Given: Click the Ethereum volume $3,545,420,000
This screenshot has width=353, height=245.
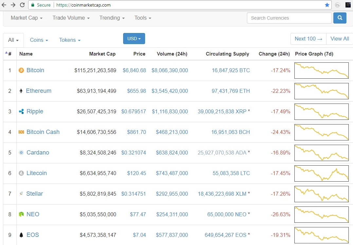Looking at the screenshot, I should coord(170,91).
